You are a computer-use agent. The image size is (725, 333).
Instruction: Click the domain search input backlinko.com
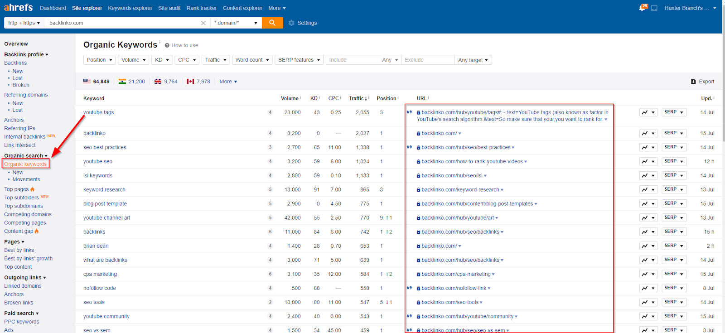122,23
